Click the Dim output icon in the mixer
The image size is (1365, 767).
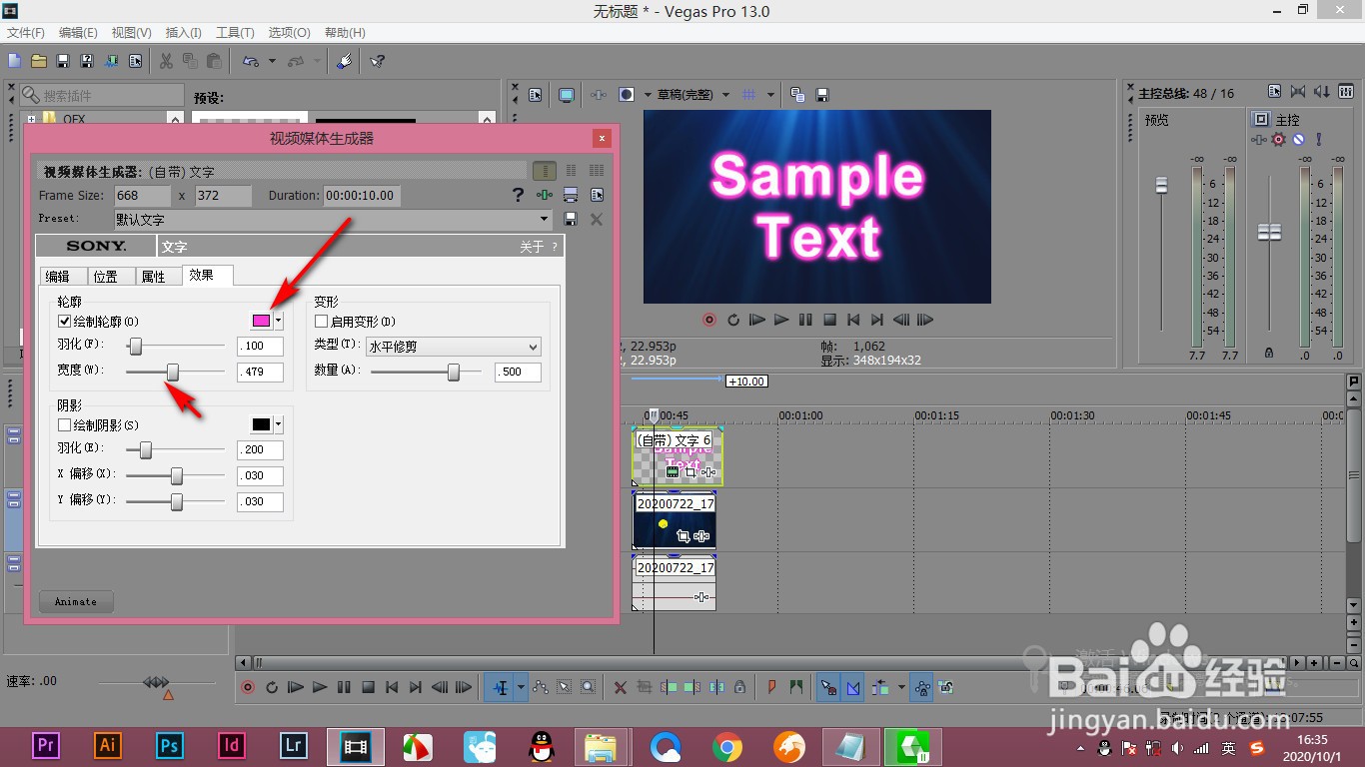pos(1322,93)
